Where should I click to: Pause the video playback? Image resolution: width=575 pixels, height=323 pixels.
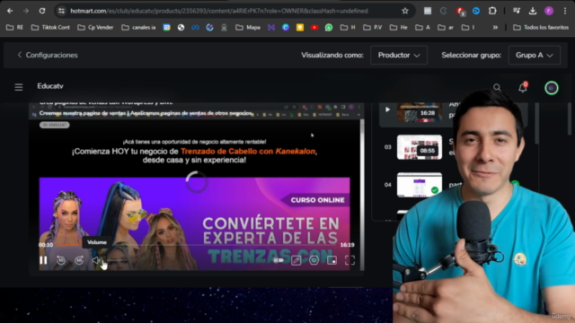[x=43, y=260]
